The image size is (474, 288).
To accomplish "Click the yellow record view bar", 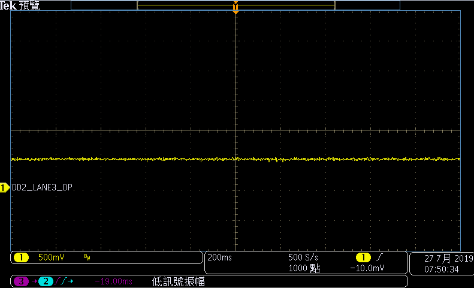I will (236, 5).
